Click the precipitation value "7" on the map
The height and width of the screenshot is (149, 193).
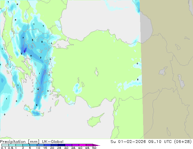tap(23, 38)
